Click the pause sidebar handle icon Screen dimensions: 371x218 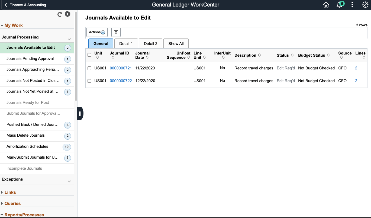click(80, 113)
